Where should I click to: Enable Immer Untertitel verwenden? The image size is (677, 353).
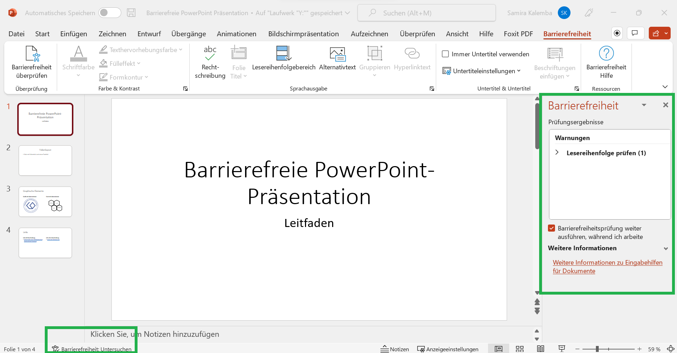tap(445, 54)
